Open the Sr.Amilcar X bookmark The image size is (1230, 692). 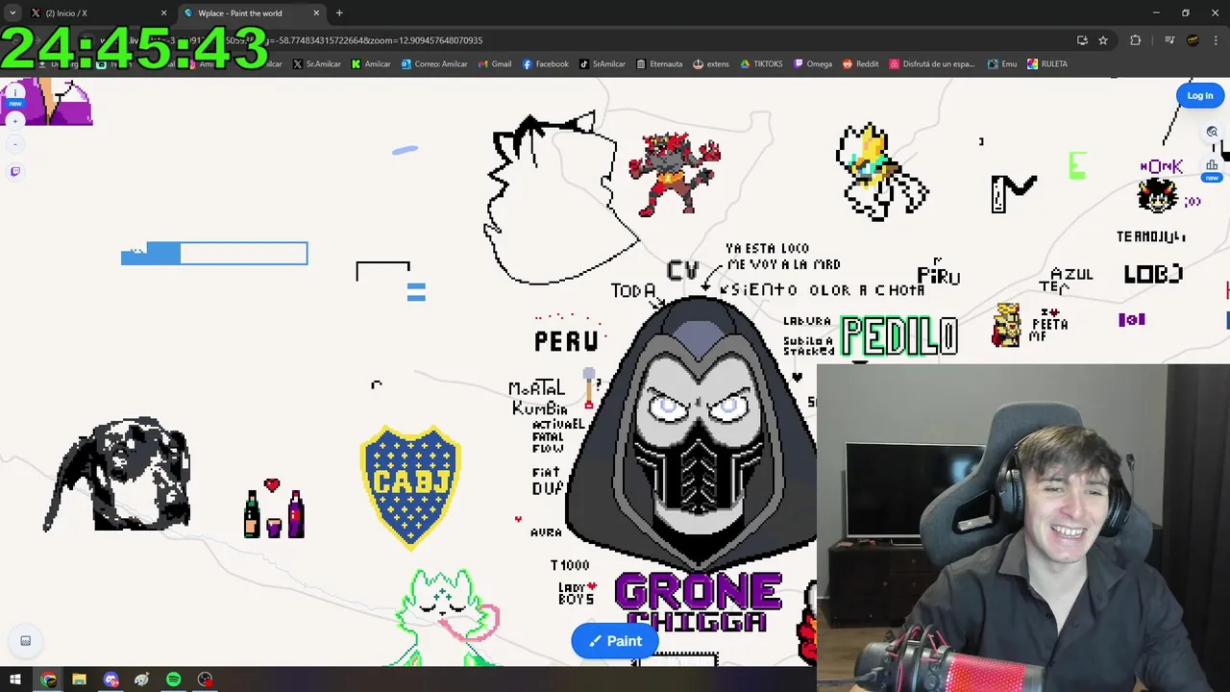tap(315, 64)
